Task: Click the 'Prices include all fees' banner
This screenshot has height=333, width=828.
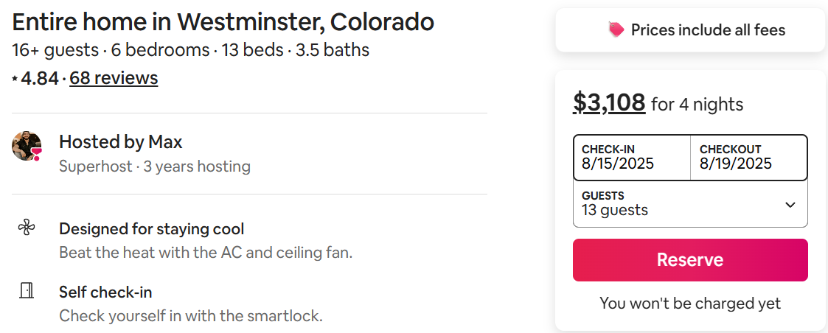Action: (x=690, y=30)
